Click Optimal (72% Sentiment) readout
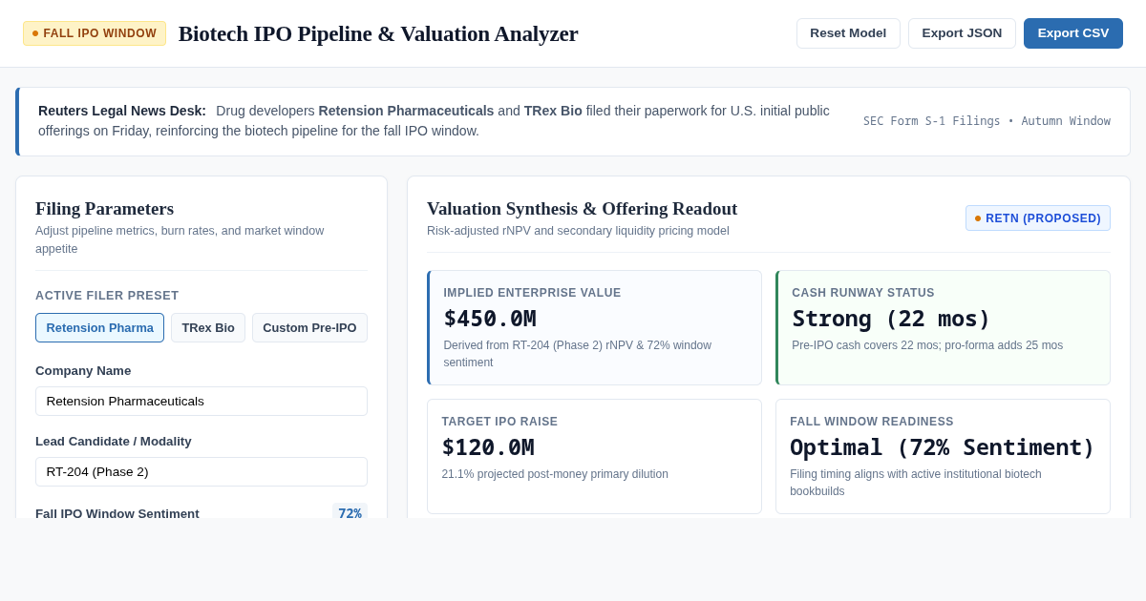The height and width of the screenshot is (601, 1146). click(942, 447)
